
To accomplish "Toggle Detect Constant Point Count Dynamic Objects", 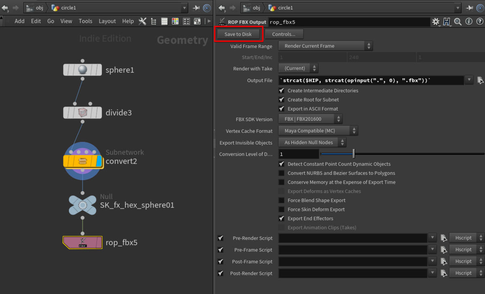I will click(281, 164).
